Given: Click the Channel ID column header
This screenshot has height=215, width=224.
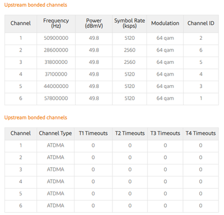Looking at the screenshot, I should click(x=201, y=23).
